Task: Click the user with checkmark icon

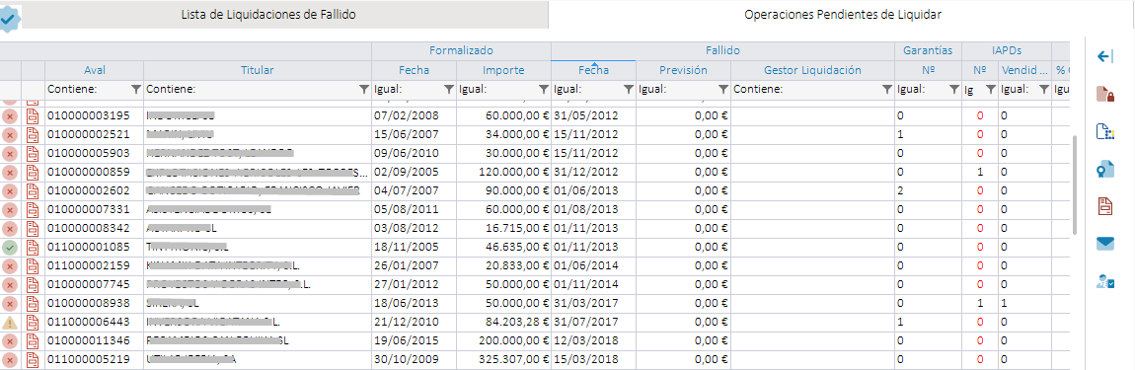Action: pos(1104,281)
